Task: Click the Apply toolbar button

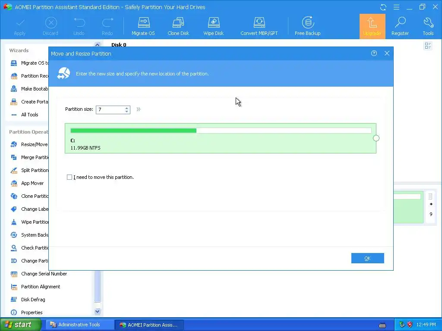Action: pos(20,27)
